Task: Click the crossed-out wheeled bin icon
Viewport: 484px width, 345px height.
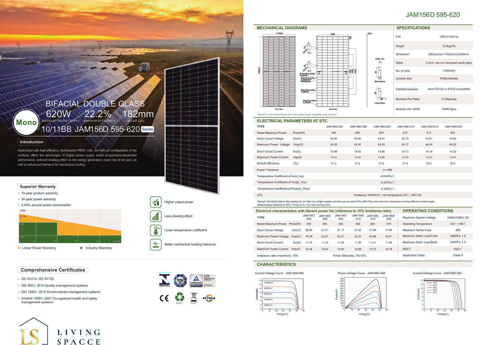Action: [x=194, y=297]
